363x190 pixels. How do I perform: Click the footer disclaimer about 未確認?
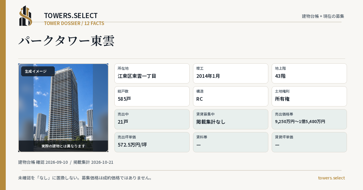pos(85,178)
